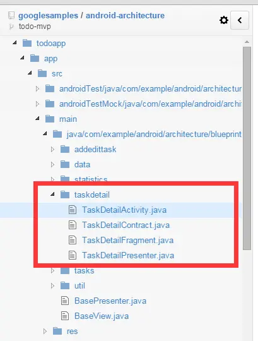Collapse the app folder arrow
258x341 pixels.
coord(22,58)
